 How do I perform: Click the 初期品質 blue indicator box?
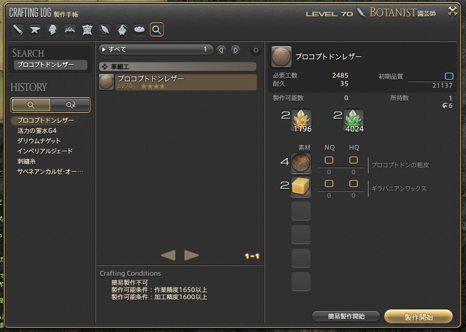[449, 76]
